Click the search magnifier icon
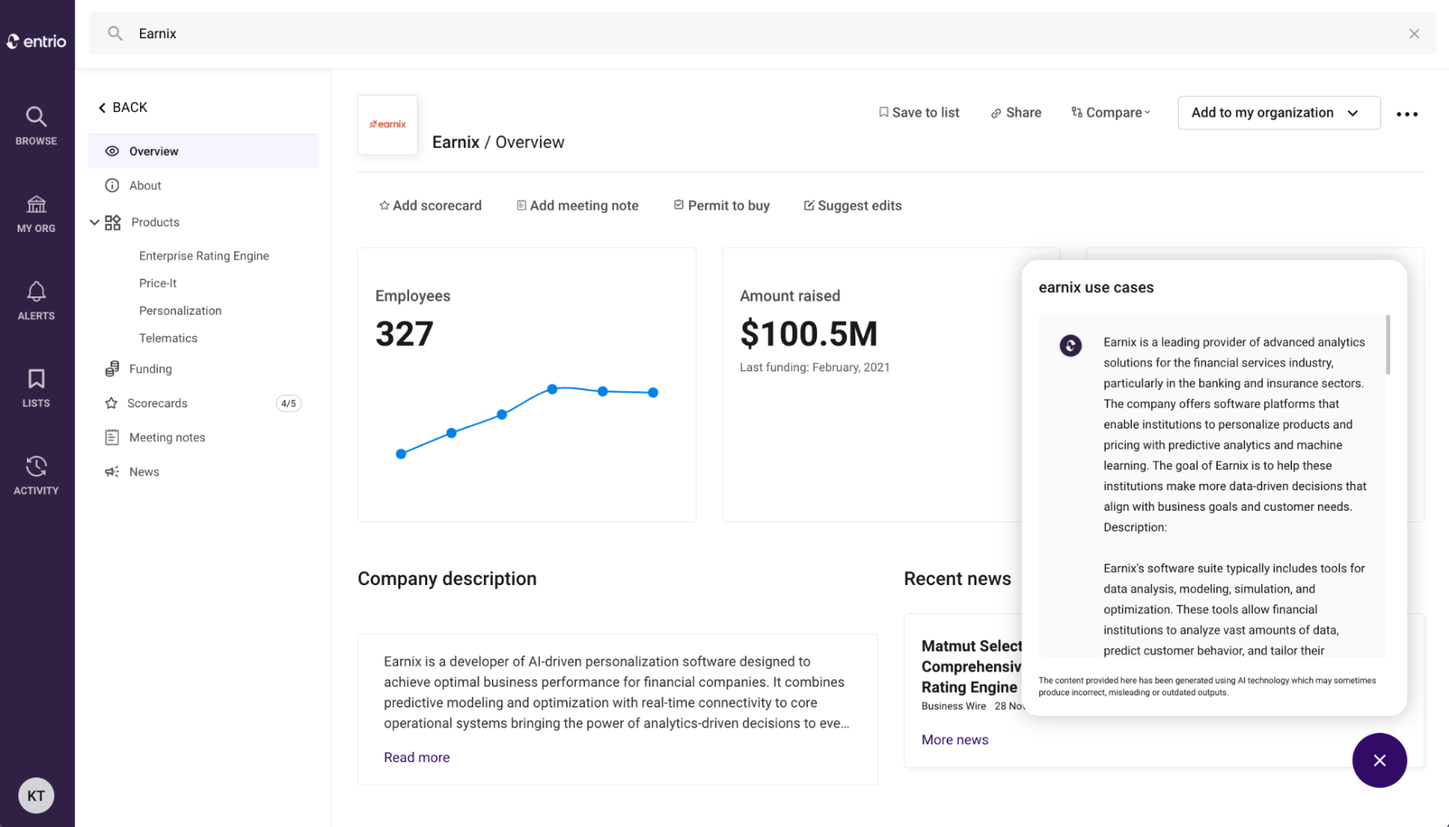Screen dimensions: 1449x827 115,33
